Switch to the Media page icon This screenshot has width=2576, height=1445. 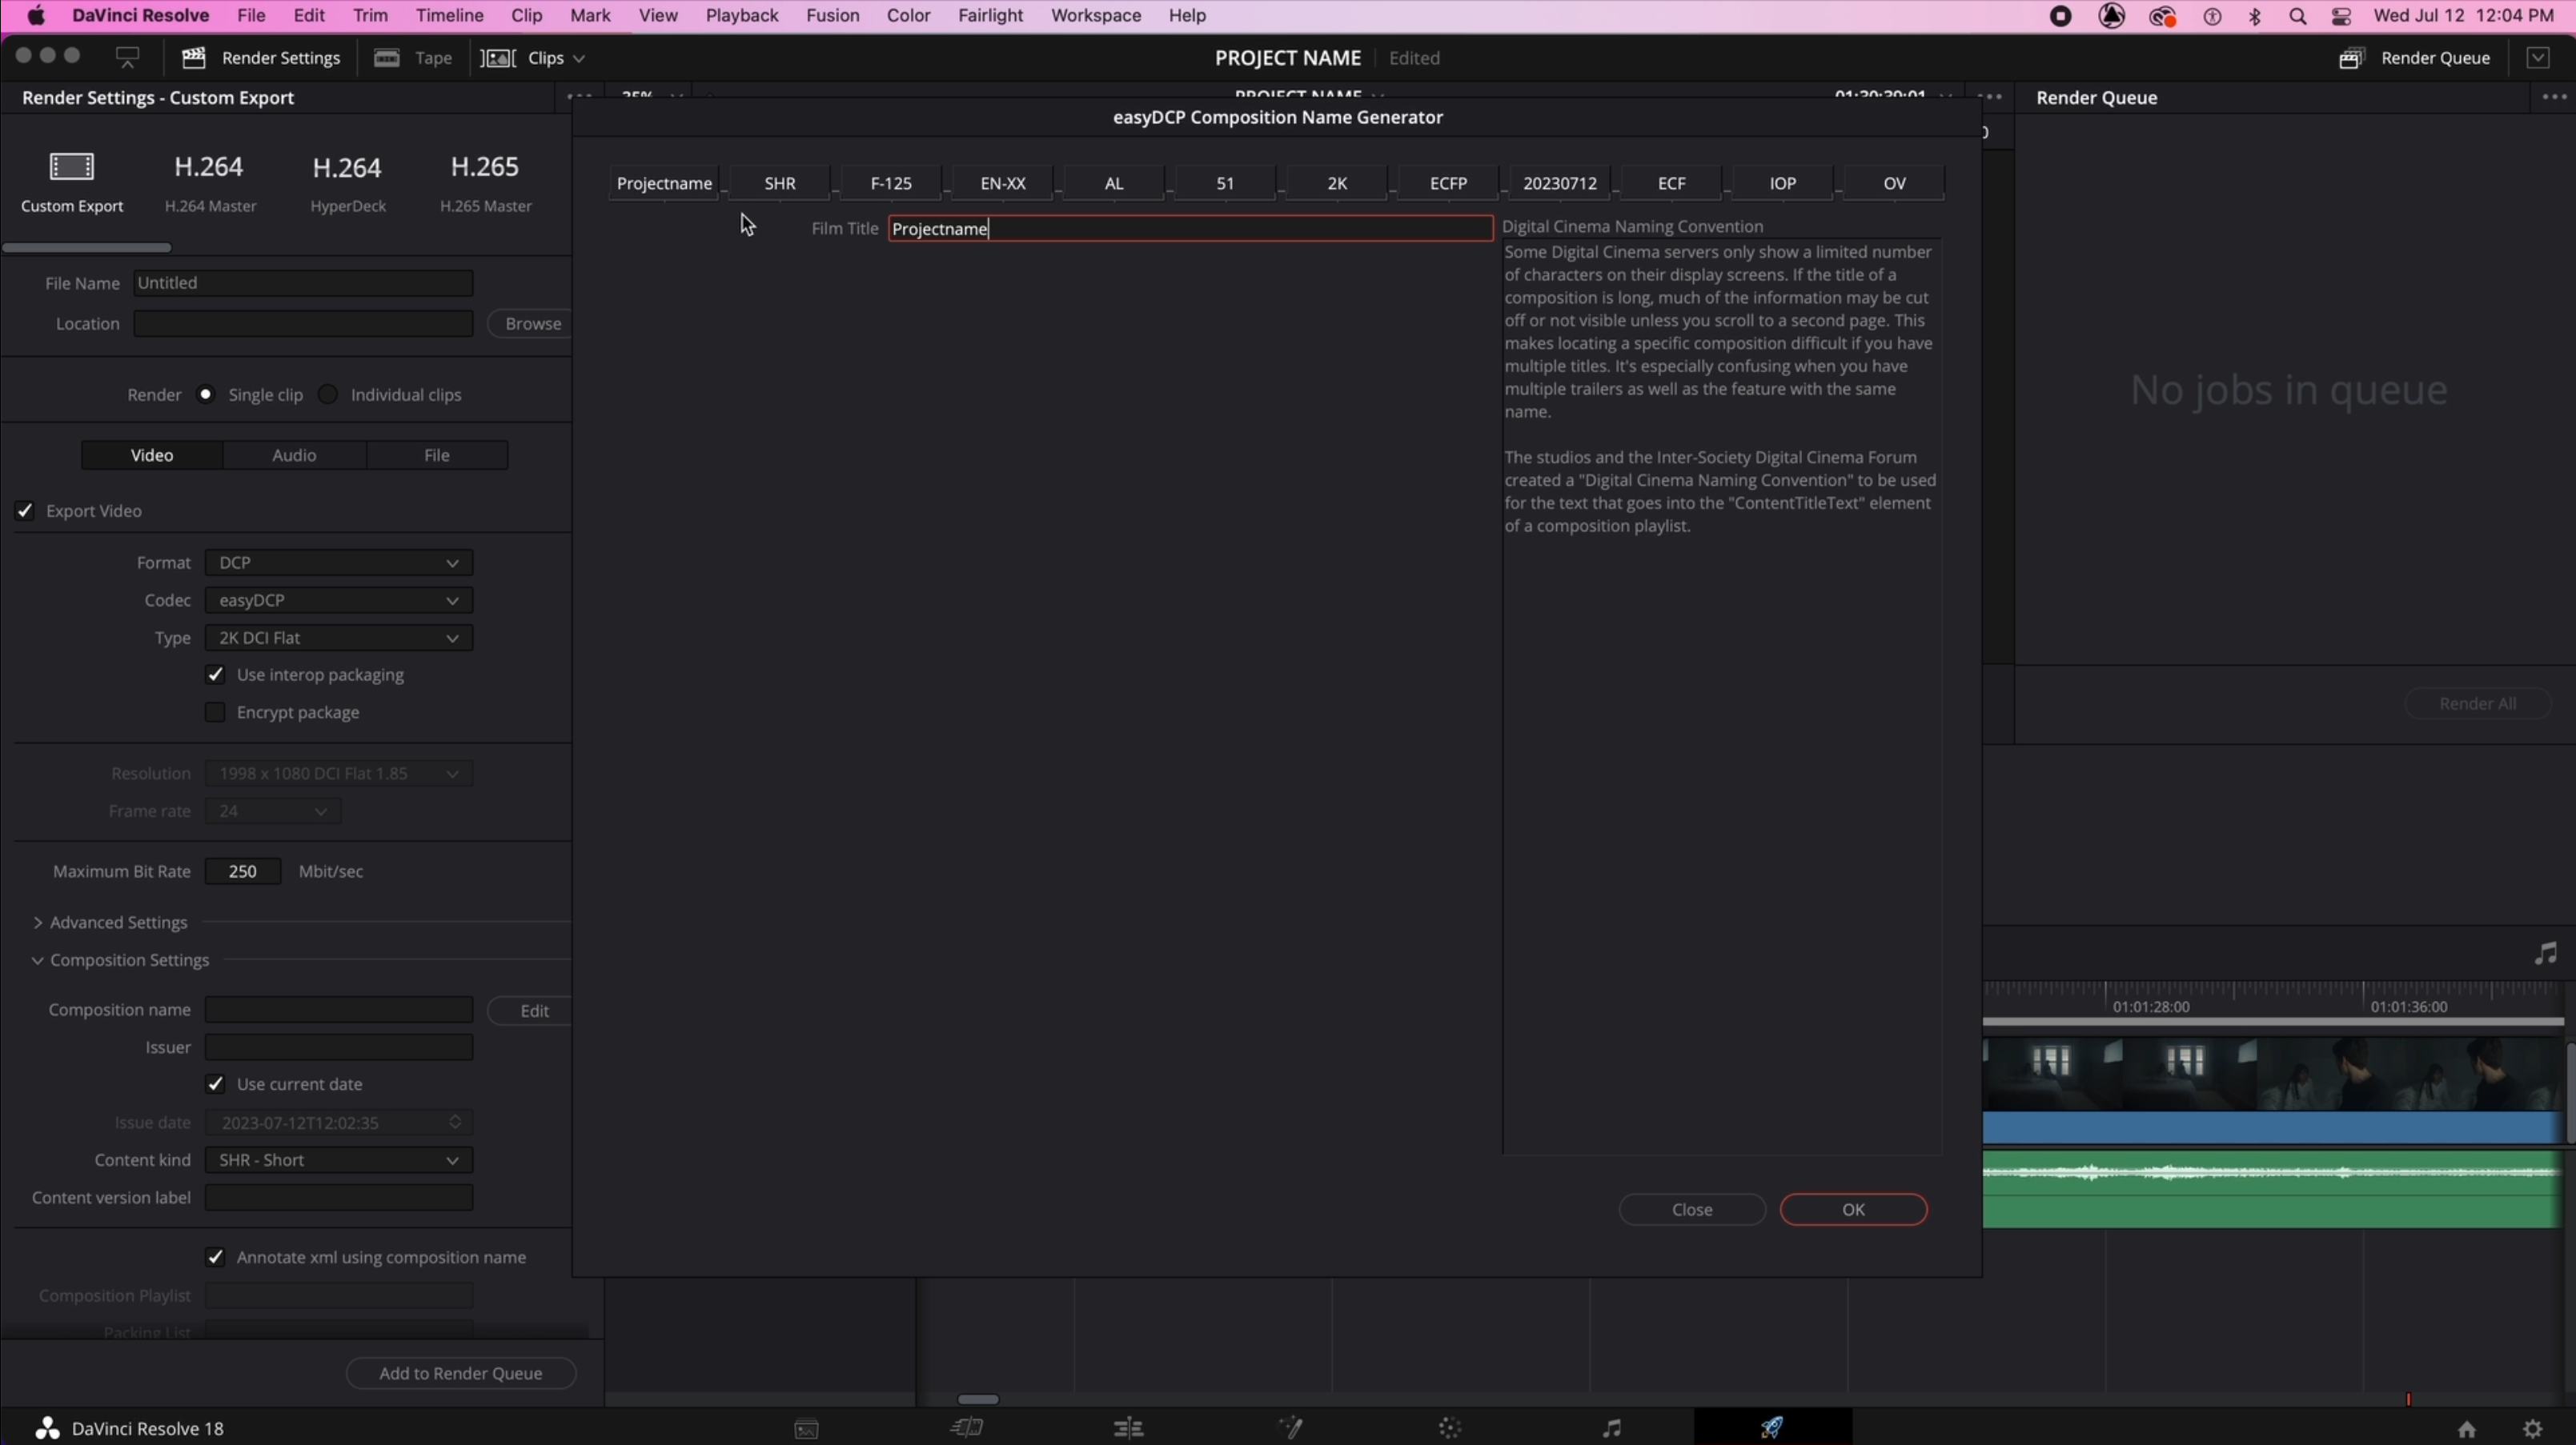click(806, 1428)
